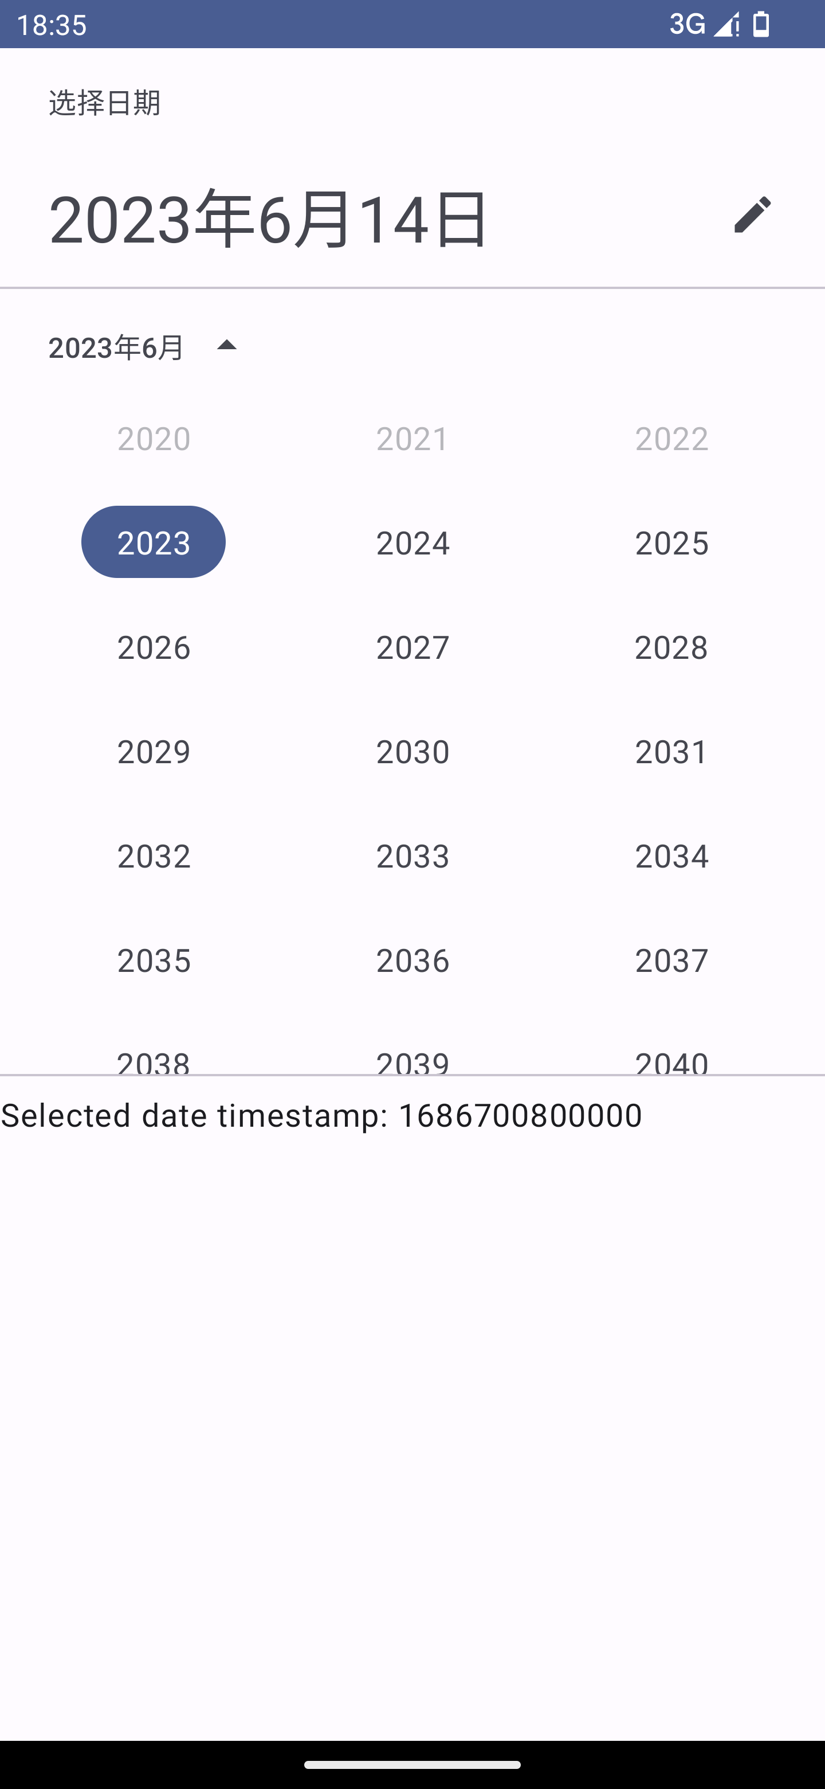
Task: Pick year 2030
Action: click(413, 751)
